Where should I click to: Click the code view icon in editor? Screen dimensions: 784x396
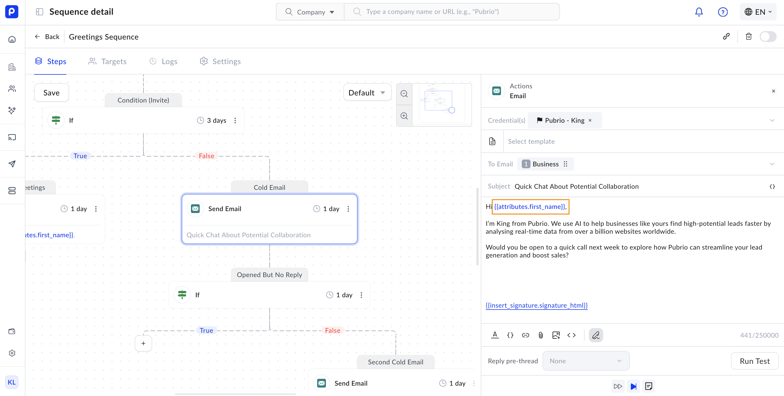click(571, 335)
